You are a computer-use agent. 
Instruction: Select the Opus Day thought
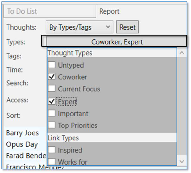click(22, 145)
